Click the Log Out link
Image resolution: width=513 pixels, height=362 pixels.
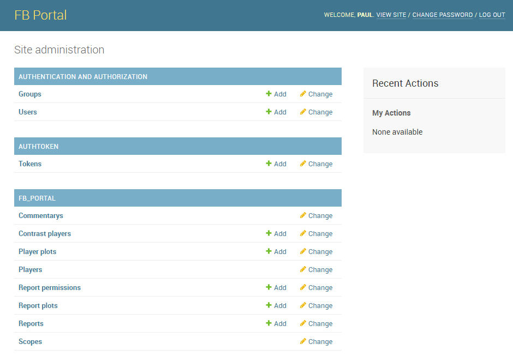[492, 15]
